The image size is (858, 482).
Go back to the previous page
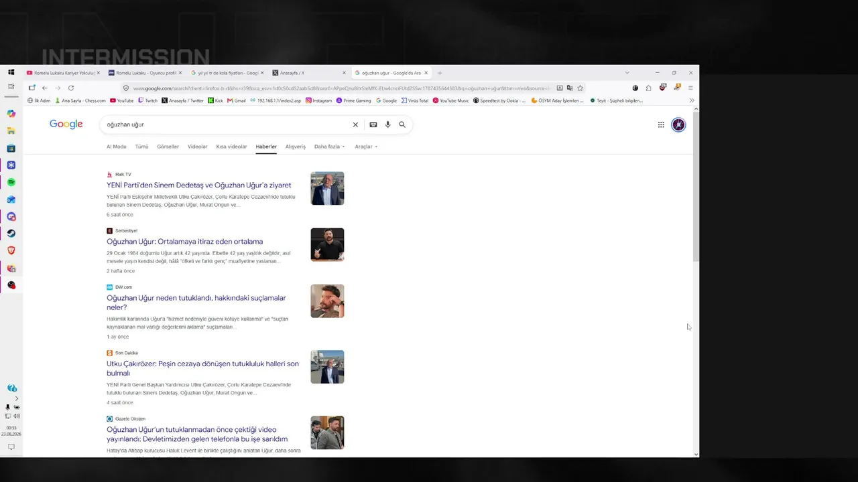coord(45,88)
